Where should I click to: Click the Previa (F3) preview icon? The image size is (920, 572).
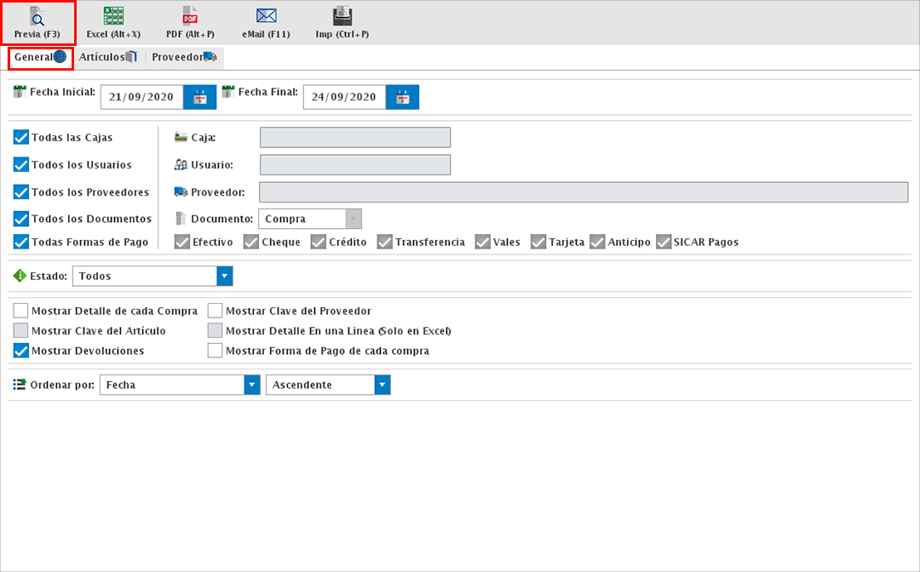click(x=37, y=18)
